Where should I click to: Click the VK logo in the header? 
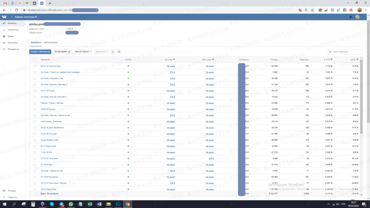pyautogui.click(x=4, y=17)
